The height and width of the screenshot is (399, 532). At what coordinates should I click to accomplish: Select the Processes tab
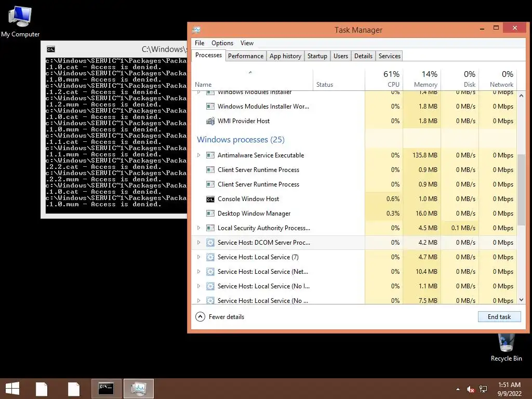(x=208, y=55)
